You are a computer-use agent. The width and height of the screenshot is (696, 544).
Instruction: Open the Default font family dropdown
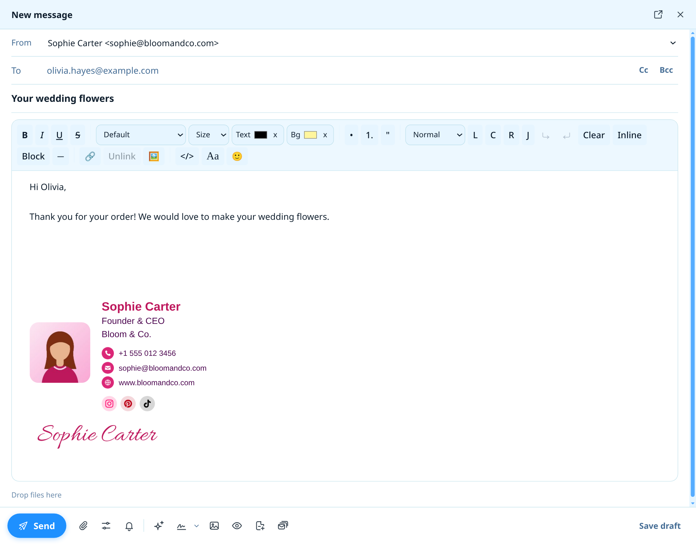tap(141, 135)
